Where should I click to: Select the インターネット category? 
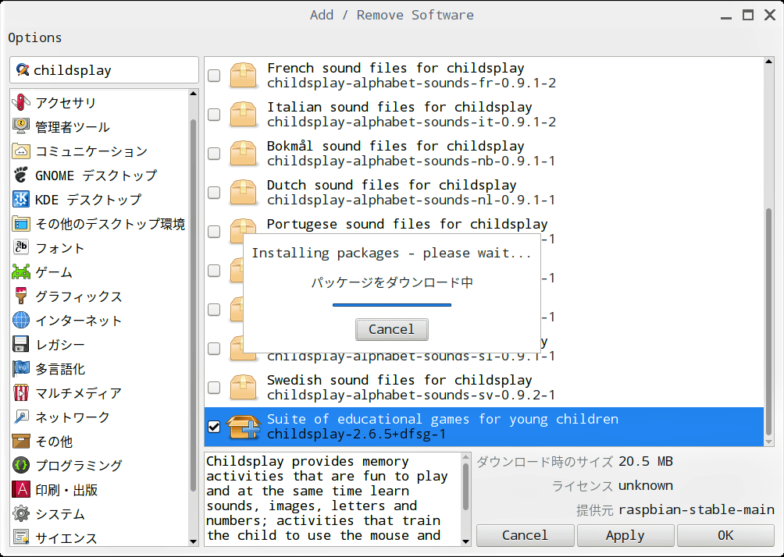coord(100,320)
